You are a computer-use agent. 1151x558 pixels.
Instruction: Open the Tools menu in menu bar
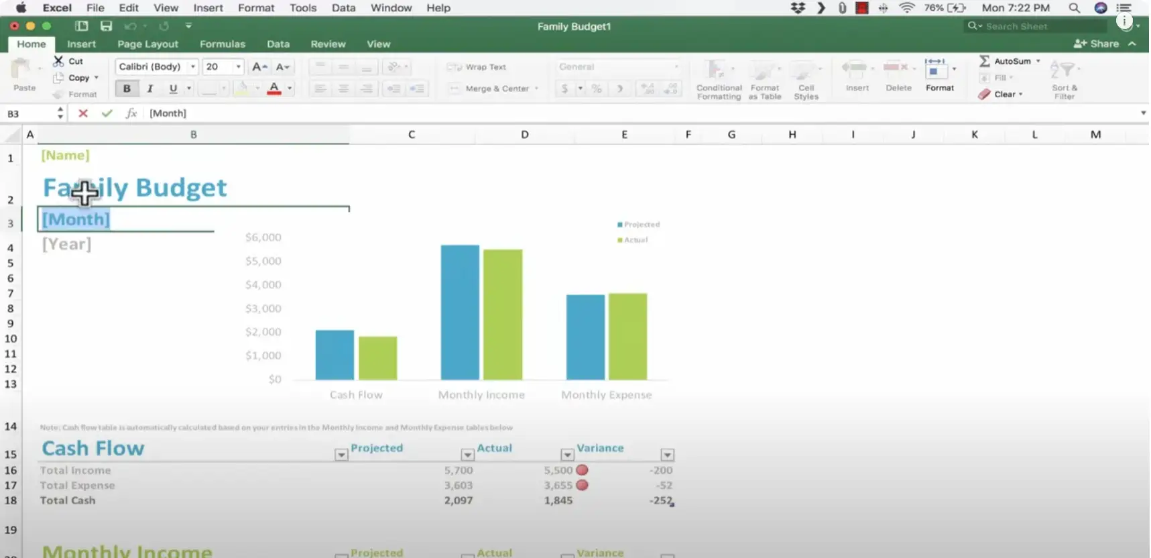pos(302,8)
